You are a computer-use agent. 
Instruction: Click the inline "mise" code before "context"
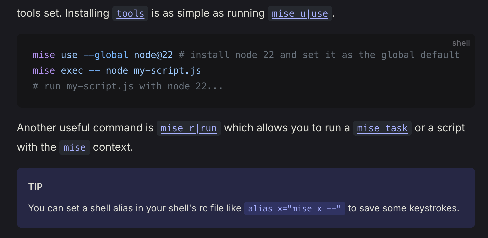(75, 147)
